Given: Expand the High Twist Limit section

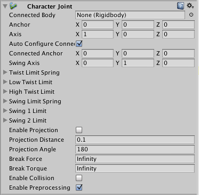Looking at the screenshot, I should coord(5,92).
